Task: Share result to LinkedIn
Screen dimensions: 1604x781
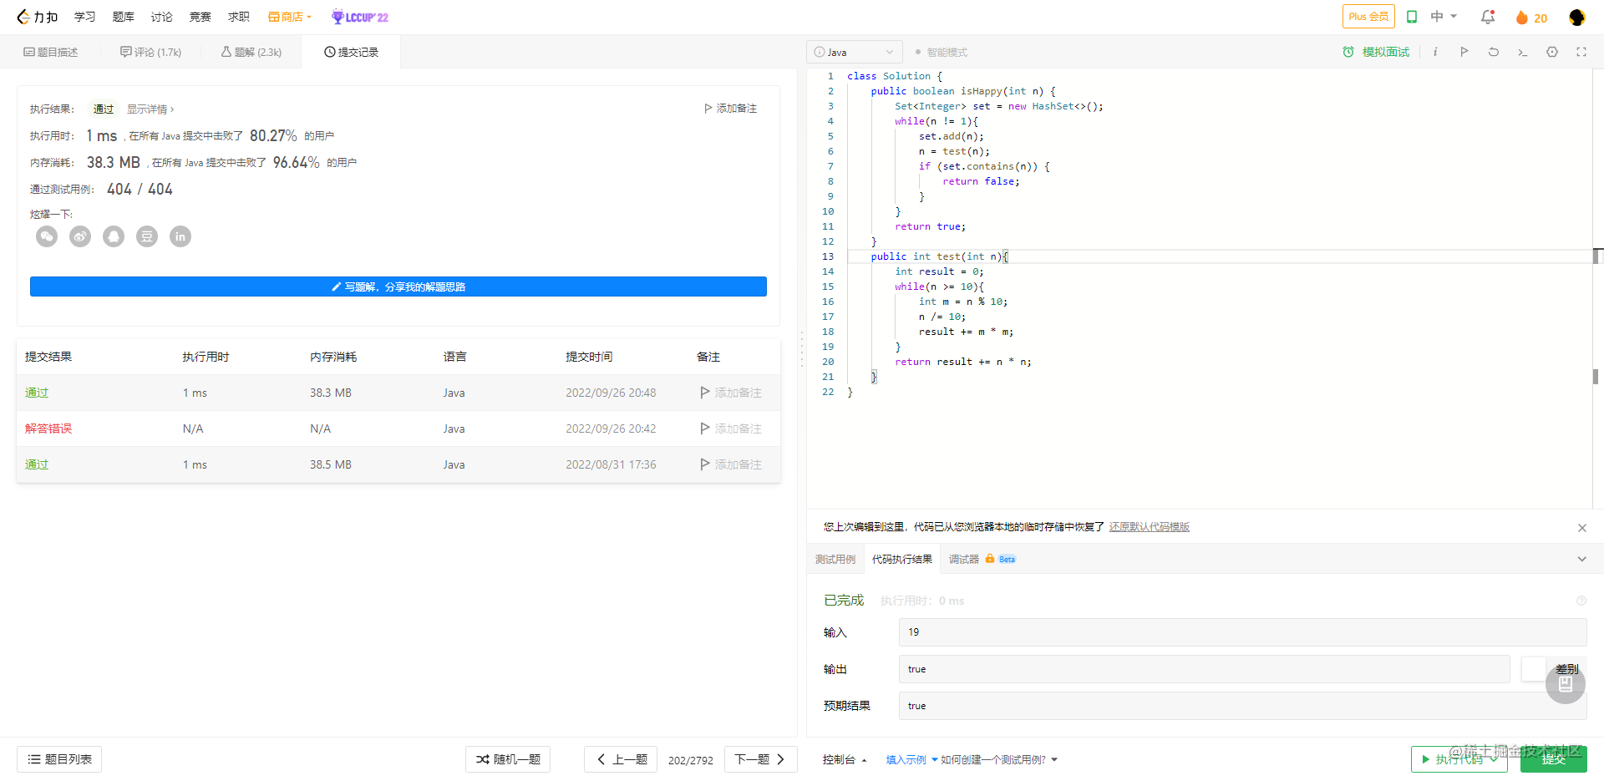Action: point(180,236)
